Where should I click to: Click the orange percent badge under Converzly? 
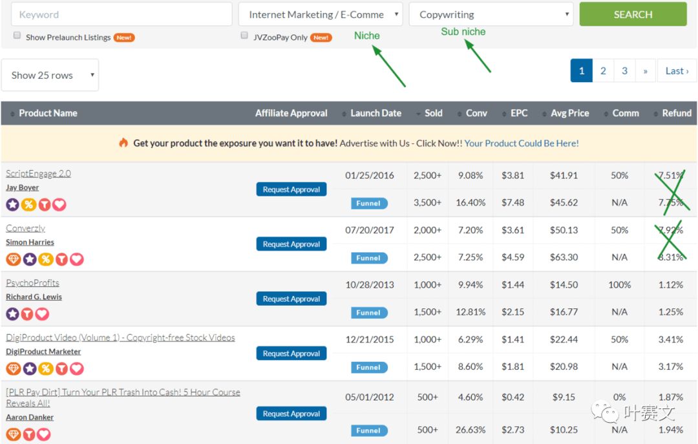pyautogui.click(x=45, y=259)
